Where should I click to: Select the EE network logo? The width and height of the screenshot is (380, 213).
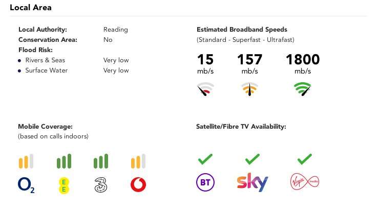[x=64, y=185]
